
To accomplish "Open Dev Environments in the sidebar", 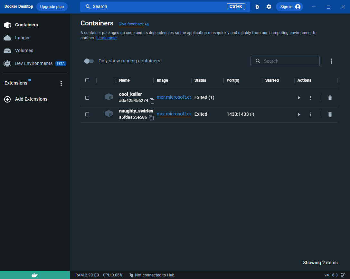I will coord(35,64).
